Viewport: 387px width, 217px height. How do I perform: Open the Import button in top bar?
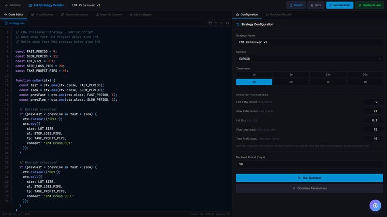pyautogui.click(x=296, y=5)
